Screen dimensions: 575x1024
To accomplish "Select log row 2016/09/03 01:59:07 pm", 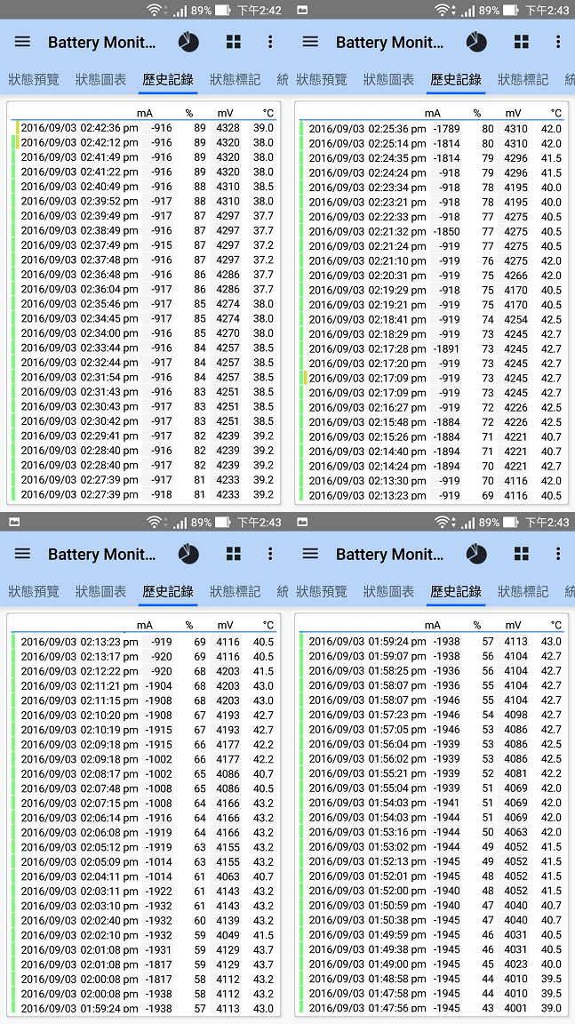I will (x=432, y=656).
